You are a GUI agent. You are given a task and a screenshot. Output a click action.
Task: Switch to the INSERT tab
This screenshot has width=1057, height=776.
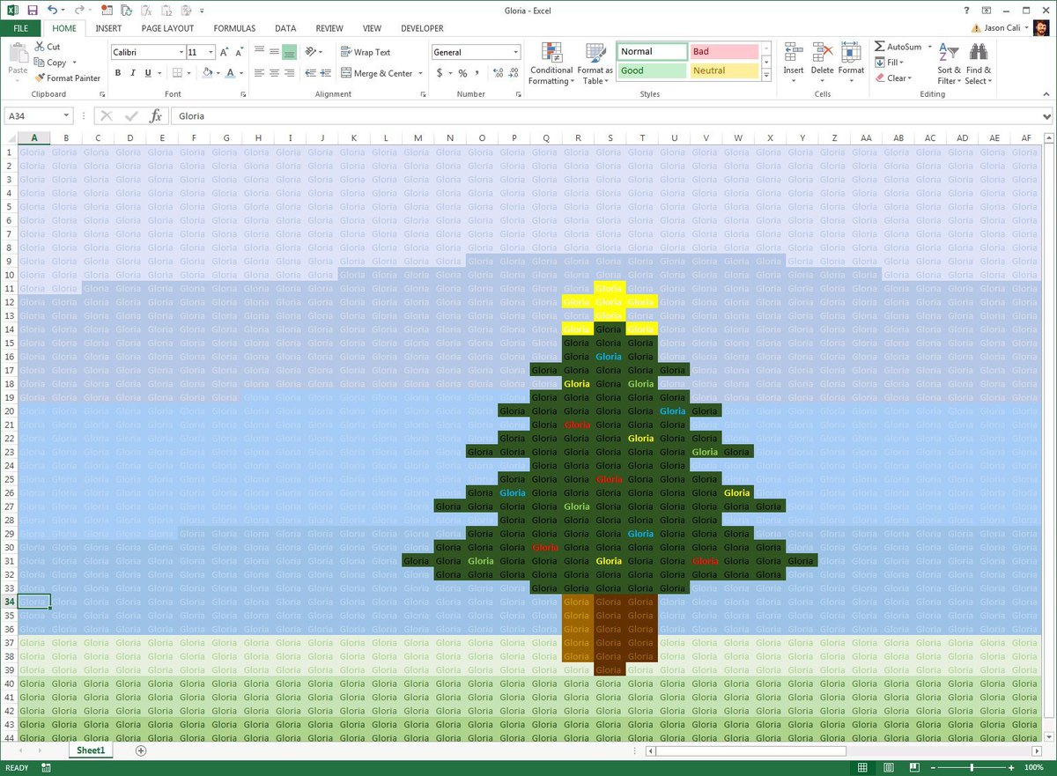tap(108, 28)
